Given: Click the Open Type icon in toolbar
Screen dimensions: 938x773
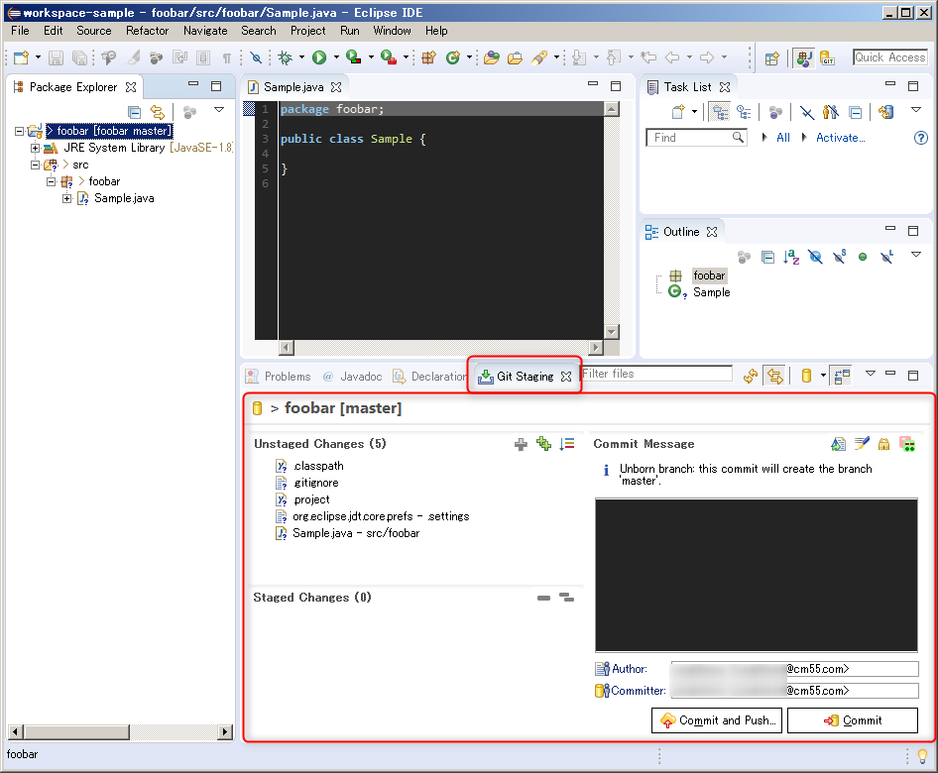Looking at the screenshot, I should tap(492, 57).
